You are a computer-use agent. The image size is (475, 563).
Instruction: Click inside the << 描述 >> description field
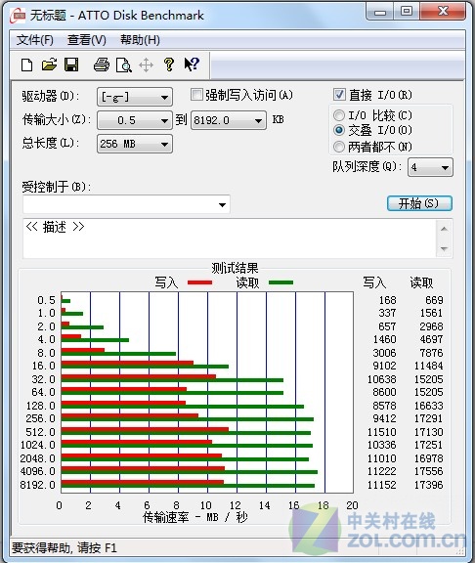[x=230, y=238]
